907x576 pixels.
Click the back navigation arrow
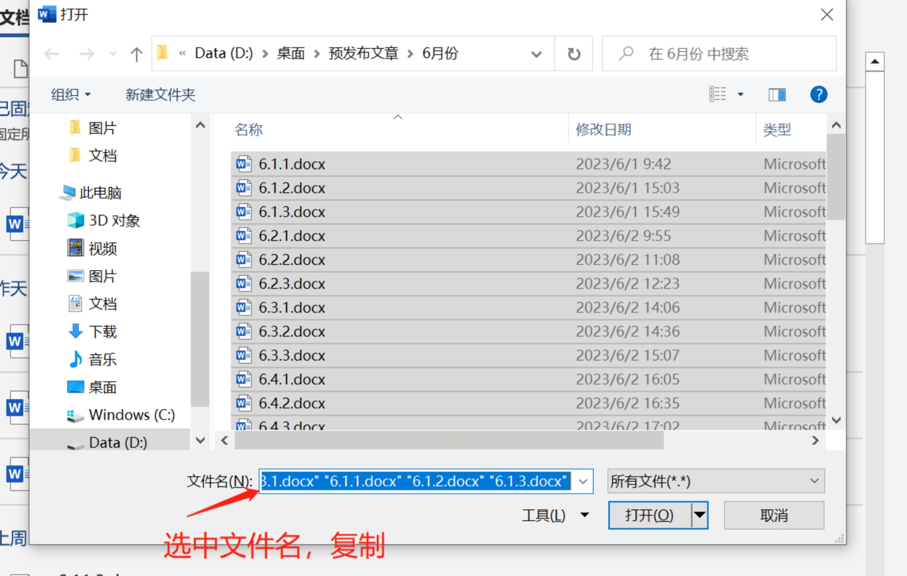click(x=52, y=54)
